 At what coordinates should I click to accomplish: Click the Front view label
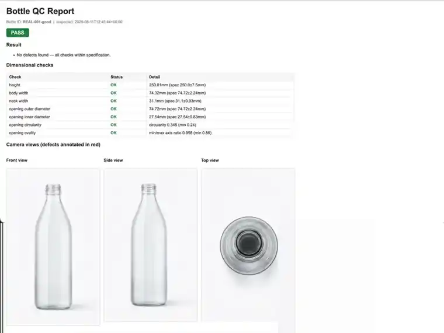click(x=17, y=160)
